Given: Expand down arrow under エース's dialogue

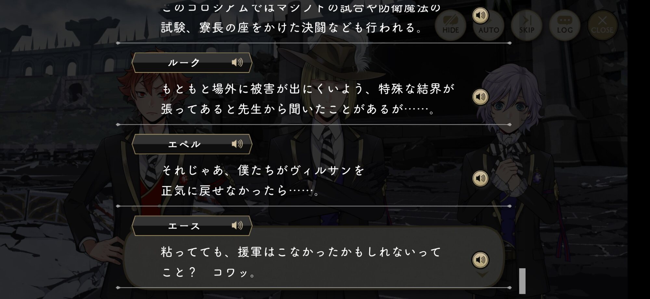Looking at the screenshot, I should 482,275.
